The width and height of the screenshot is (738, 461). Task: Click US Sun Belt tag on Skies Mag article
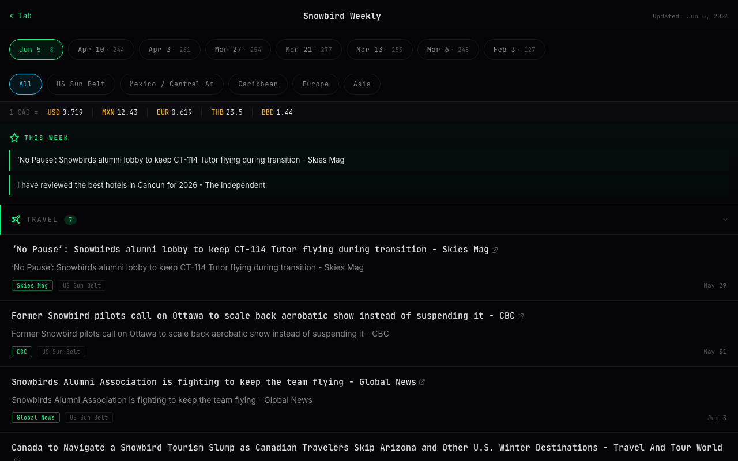coord(82,286)
